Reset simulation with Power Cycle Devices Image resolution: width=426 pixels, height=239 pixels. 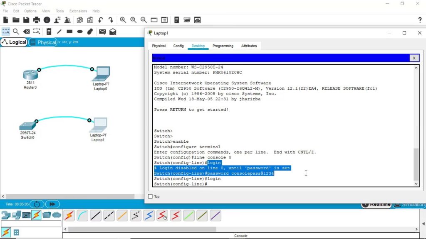[37, 204]
